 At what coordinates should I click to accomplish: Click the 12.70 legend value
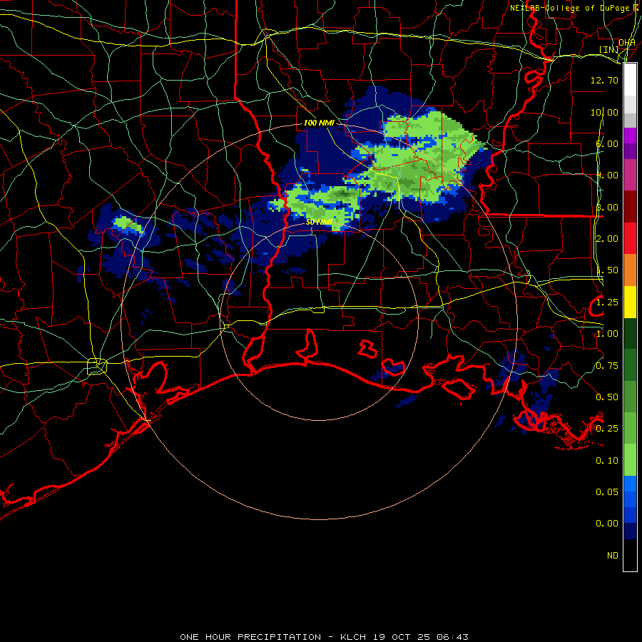tap(604, 80)
